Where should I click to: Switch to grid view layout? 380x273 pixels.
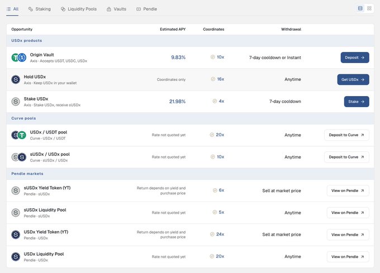click(x=369, y=8)
